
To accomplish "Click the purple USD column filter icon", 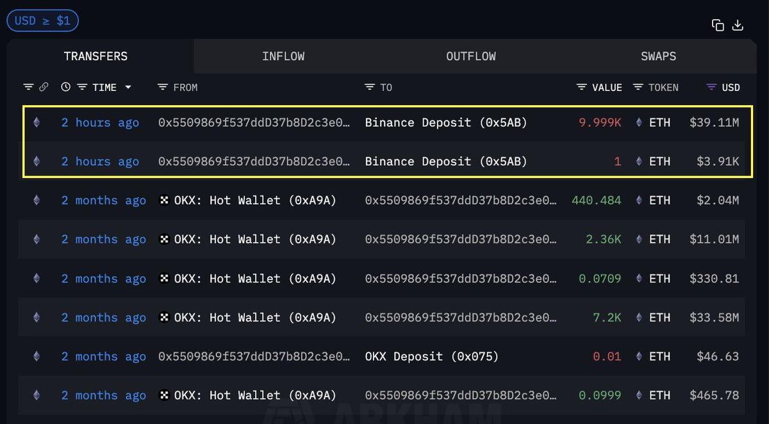I will pyautogui.click(x=712, y=87).
